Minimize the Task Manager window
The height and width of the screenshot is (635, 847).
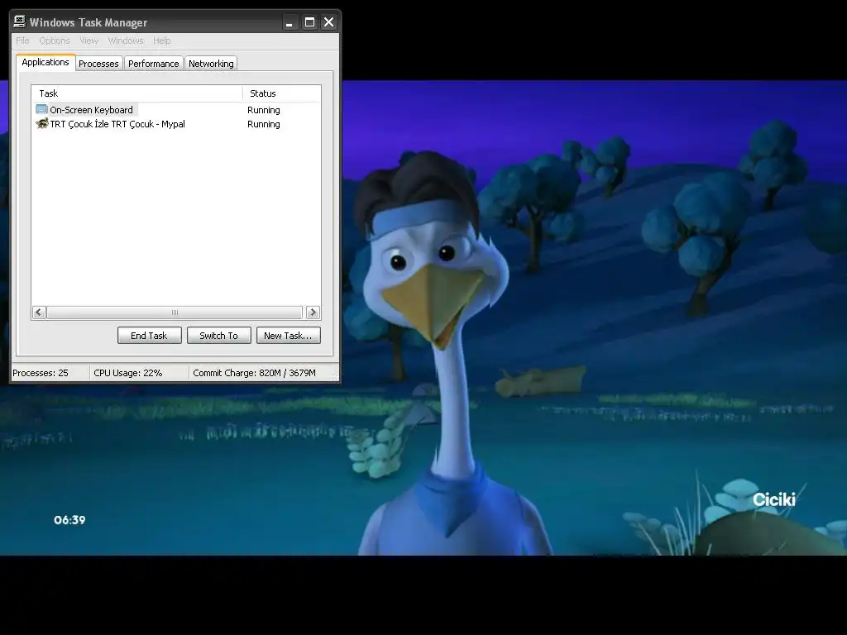point(290,22)
